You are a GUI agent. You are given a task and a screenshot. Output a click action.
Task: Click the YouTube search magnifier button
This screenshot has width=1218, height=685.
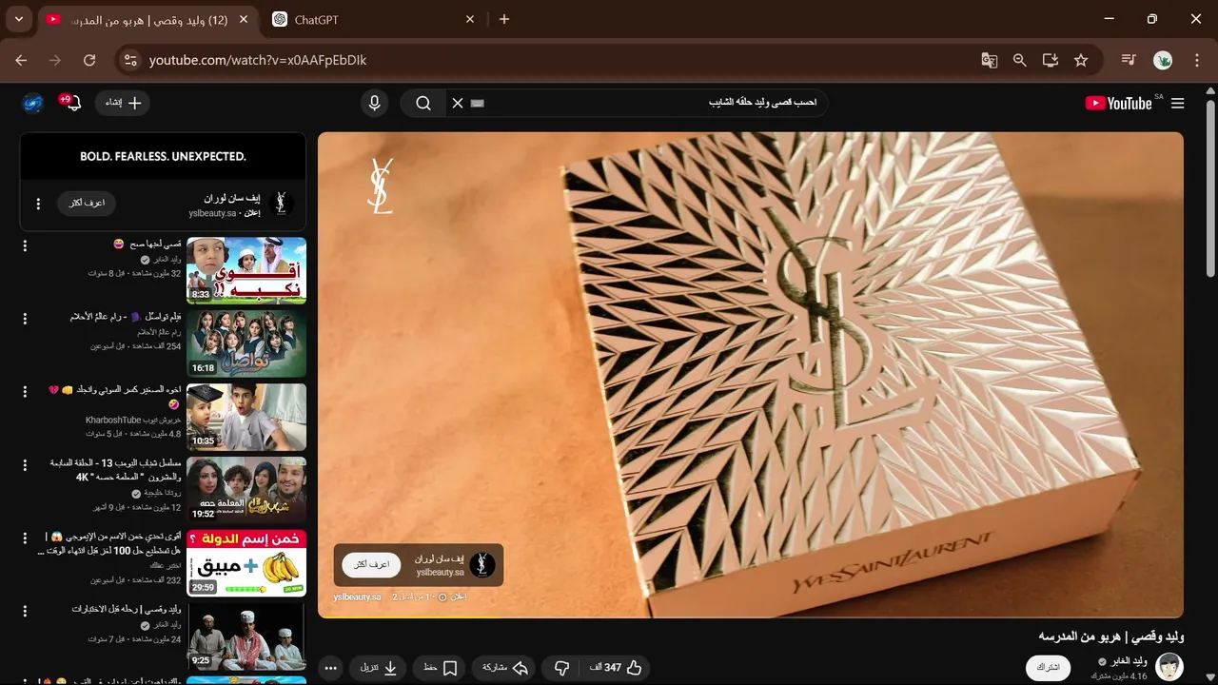point(423,103)
